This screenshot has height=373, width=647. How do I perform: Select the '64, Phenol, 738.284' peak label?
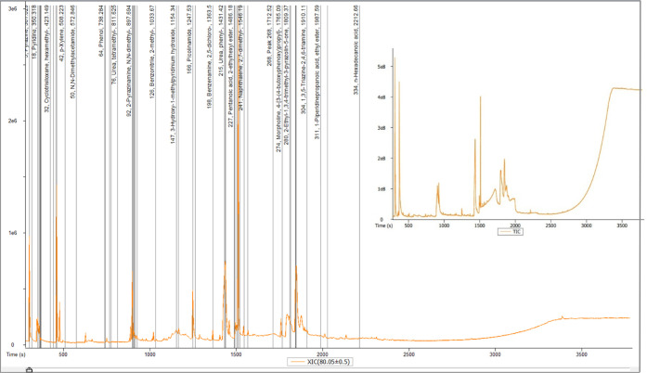101,31
